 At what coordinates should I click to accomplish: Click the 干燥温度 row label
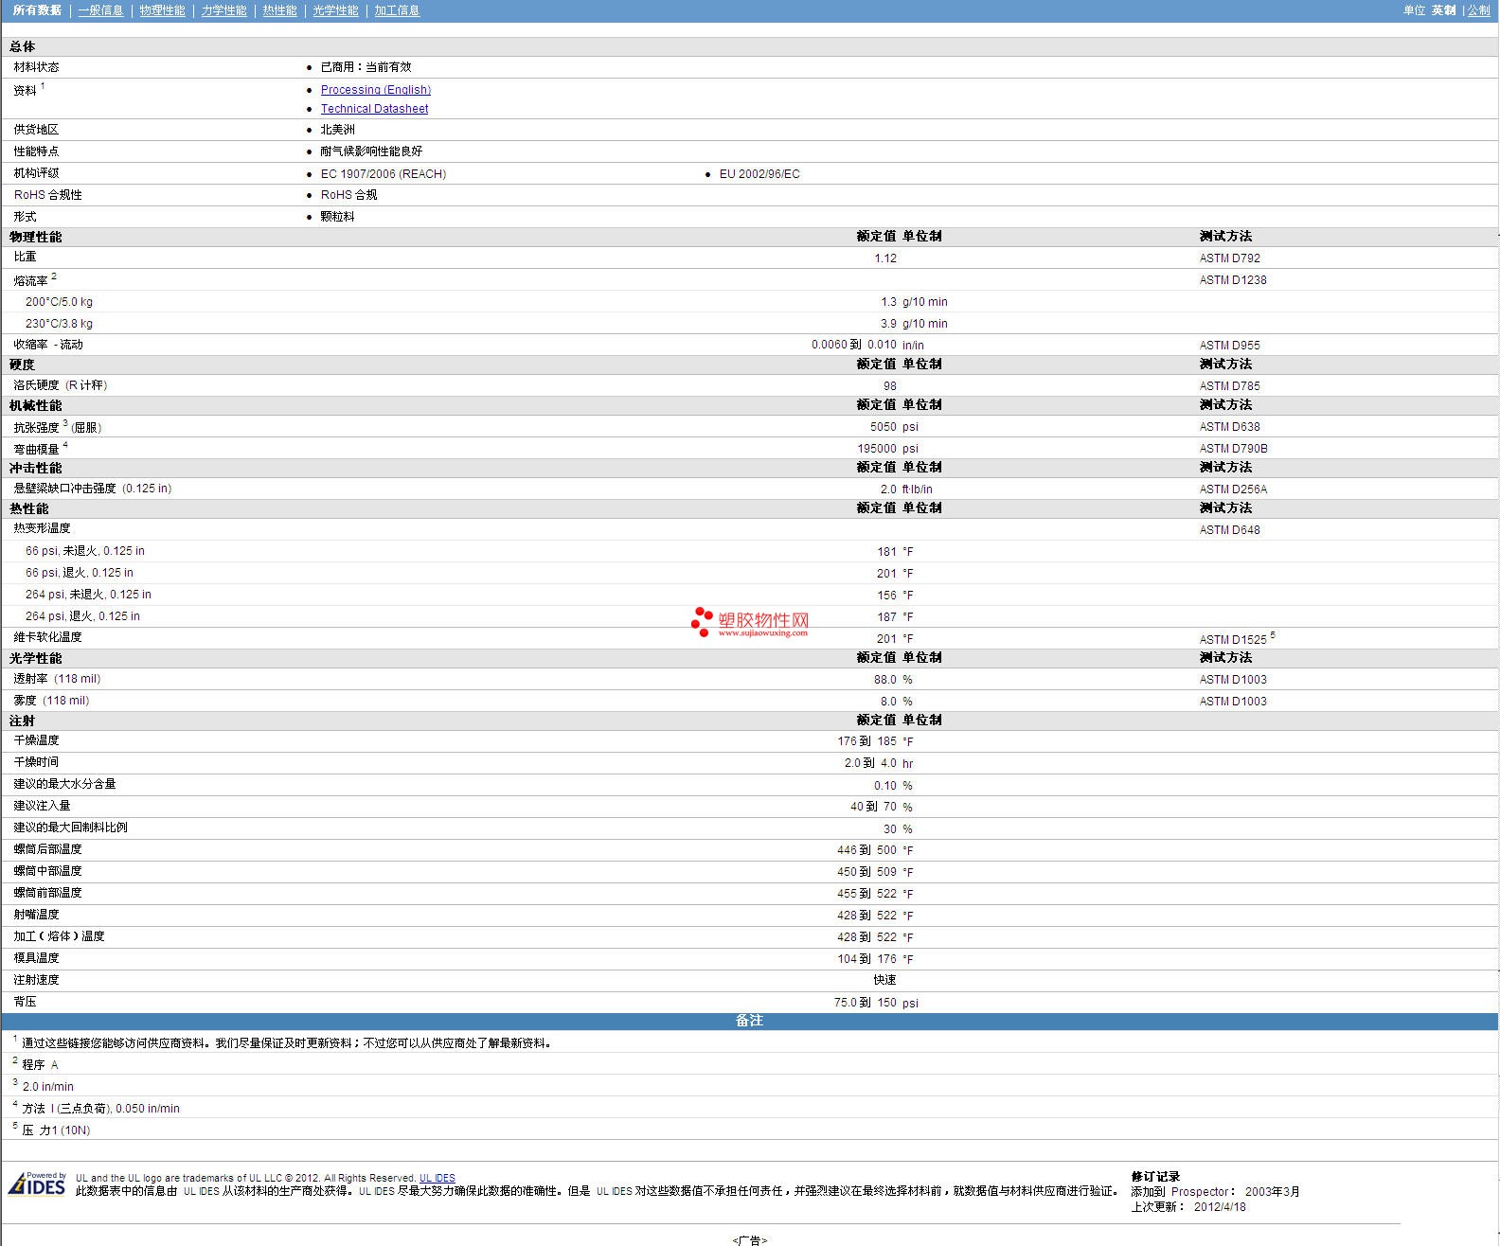[x=36, y=740]
